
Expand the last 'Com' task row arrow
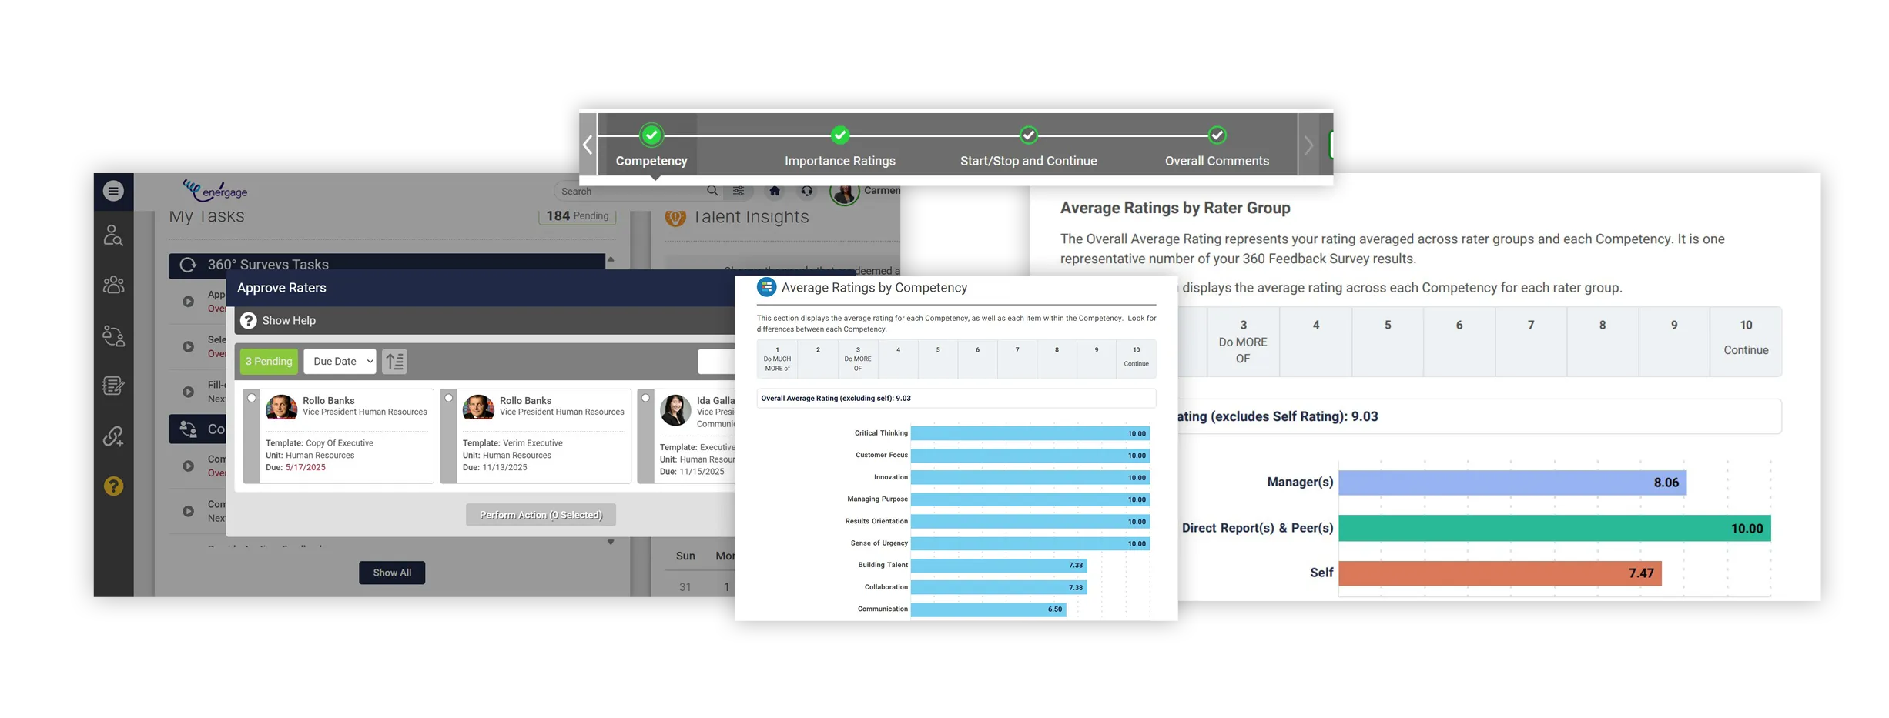click(188, 511)
